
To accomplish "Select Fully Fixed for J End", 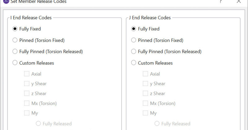I will [134, 29].
